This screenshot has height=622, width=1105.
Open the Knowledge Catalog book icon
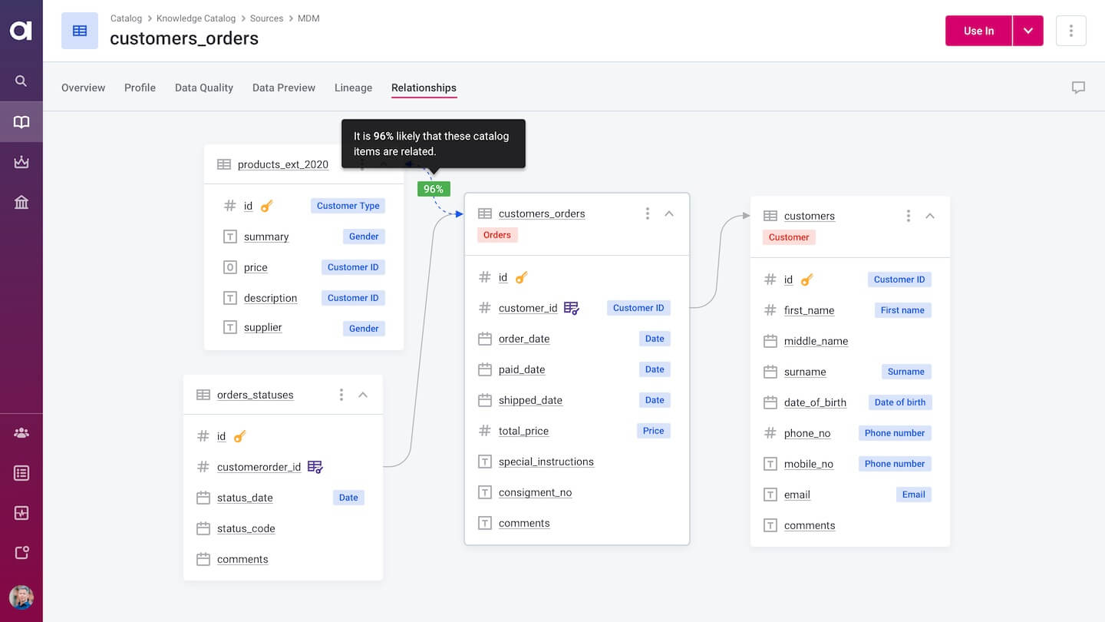tap(21, 122)
